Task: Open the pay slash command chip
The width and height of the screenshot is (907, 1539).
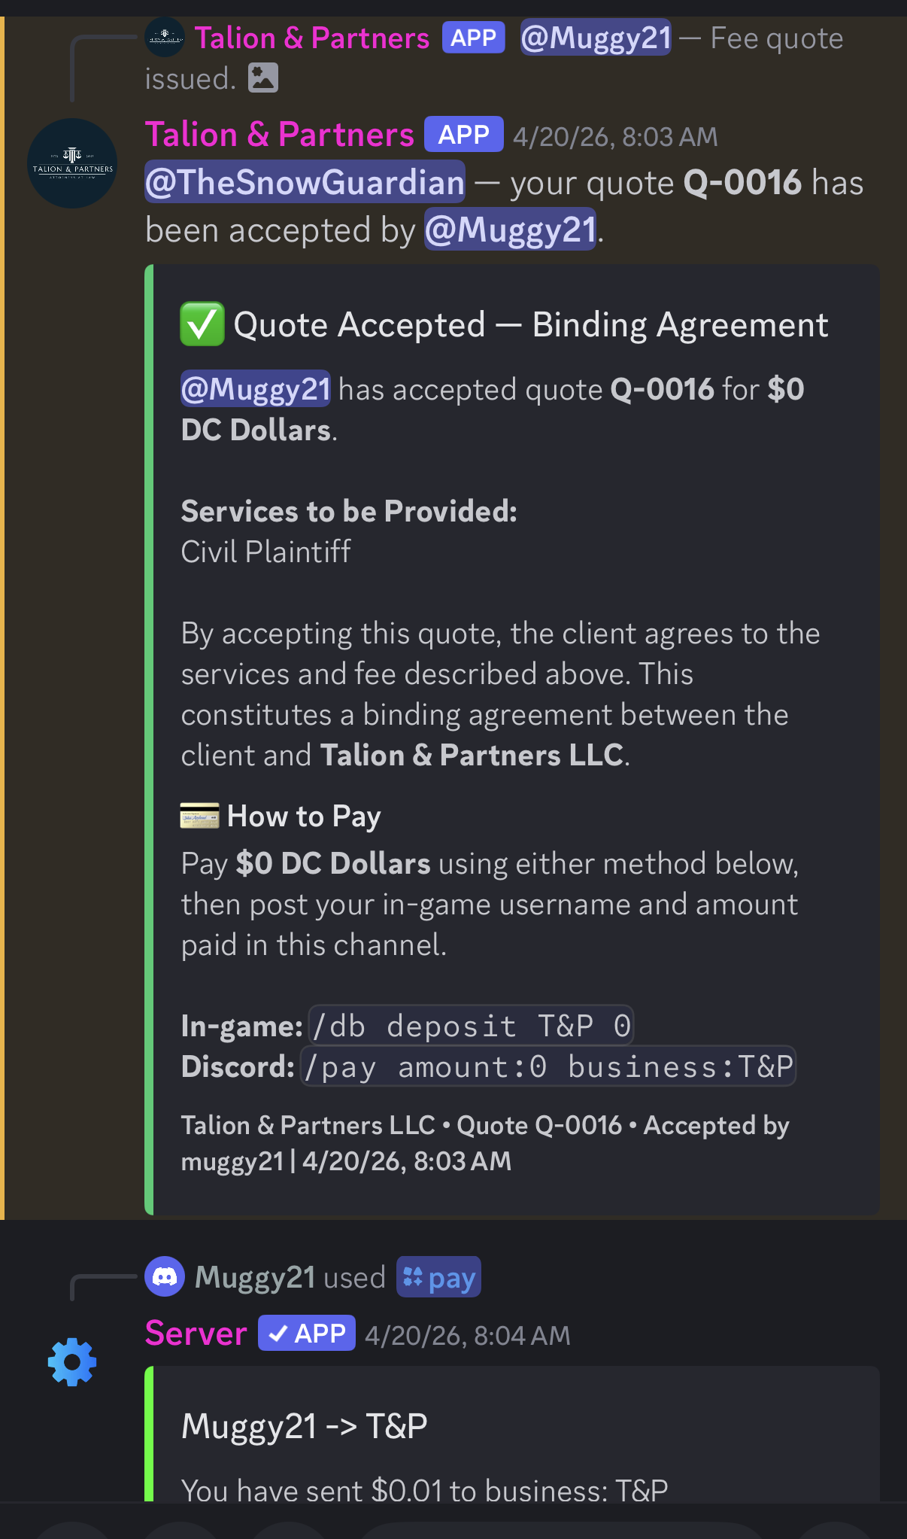Action: pos(438,1277)
